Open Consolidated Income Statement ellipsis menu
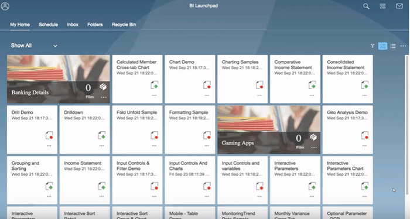This screenshot has width=410, height=219. (365, 95)
